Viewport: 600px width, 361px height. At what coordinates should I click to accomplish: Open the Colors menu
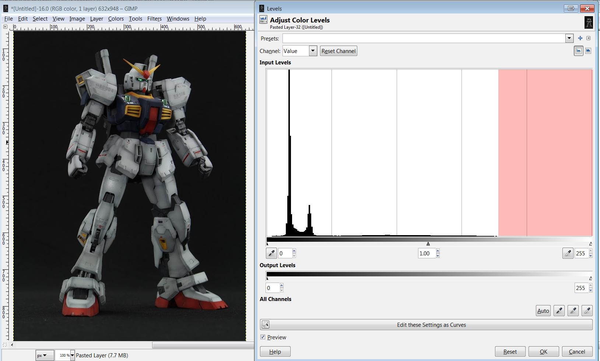116,19
